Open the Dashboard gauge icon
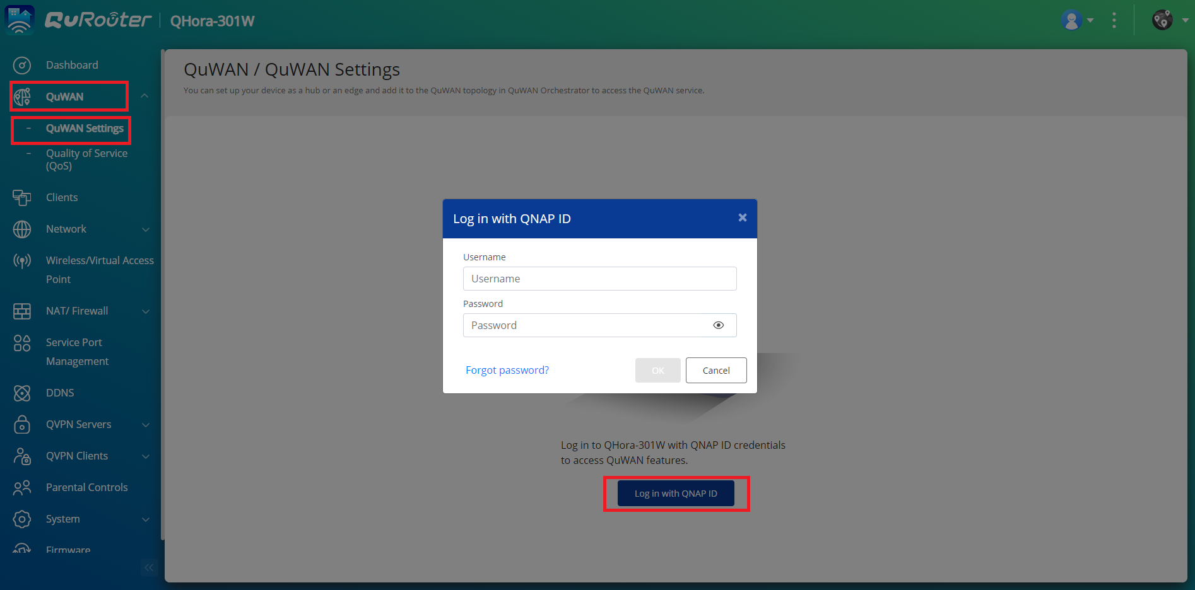 point(22,65)
